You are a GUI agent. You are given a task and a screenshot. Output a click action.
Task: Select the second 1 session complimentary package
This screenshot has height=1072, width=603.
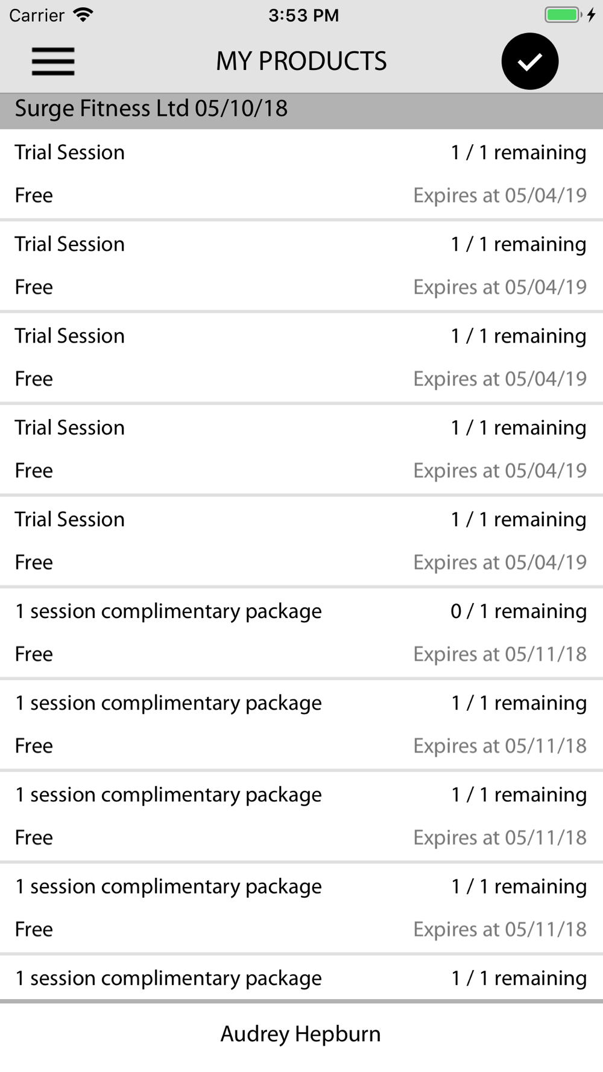tap(301, 724)
